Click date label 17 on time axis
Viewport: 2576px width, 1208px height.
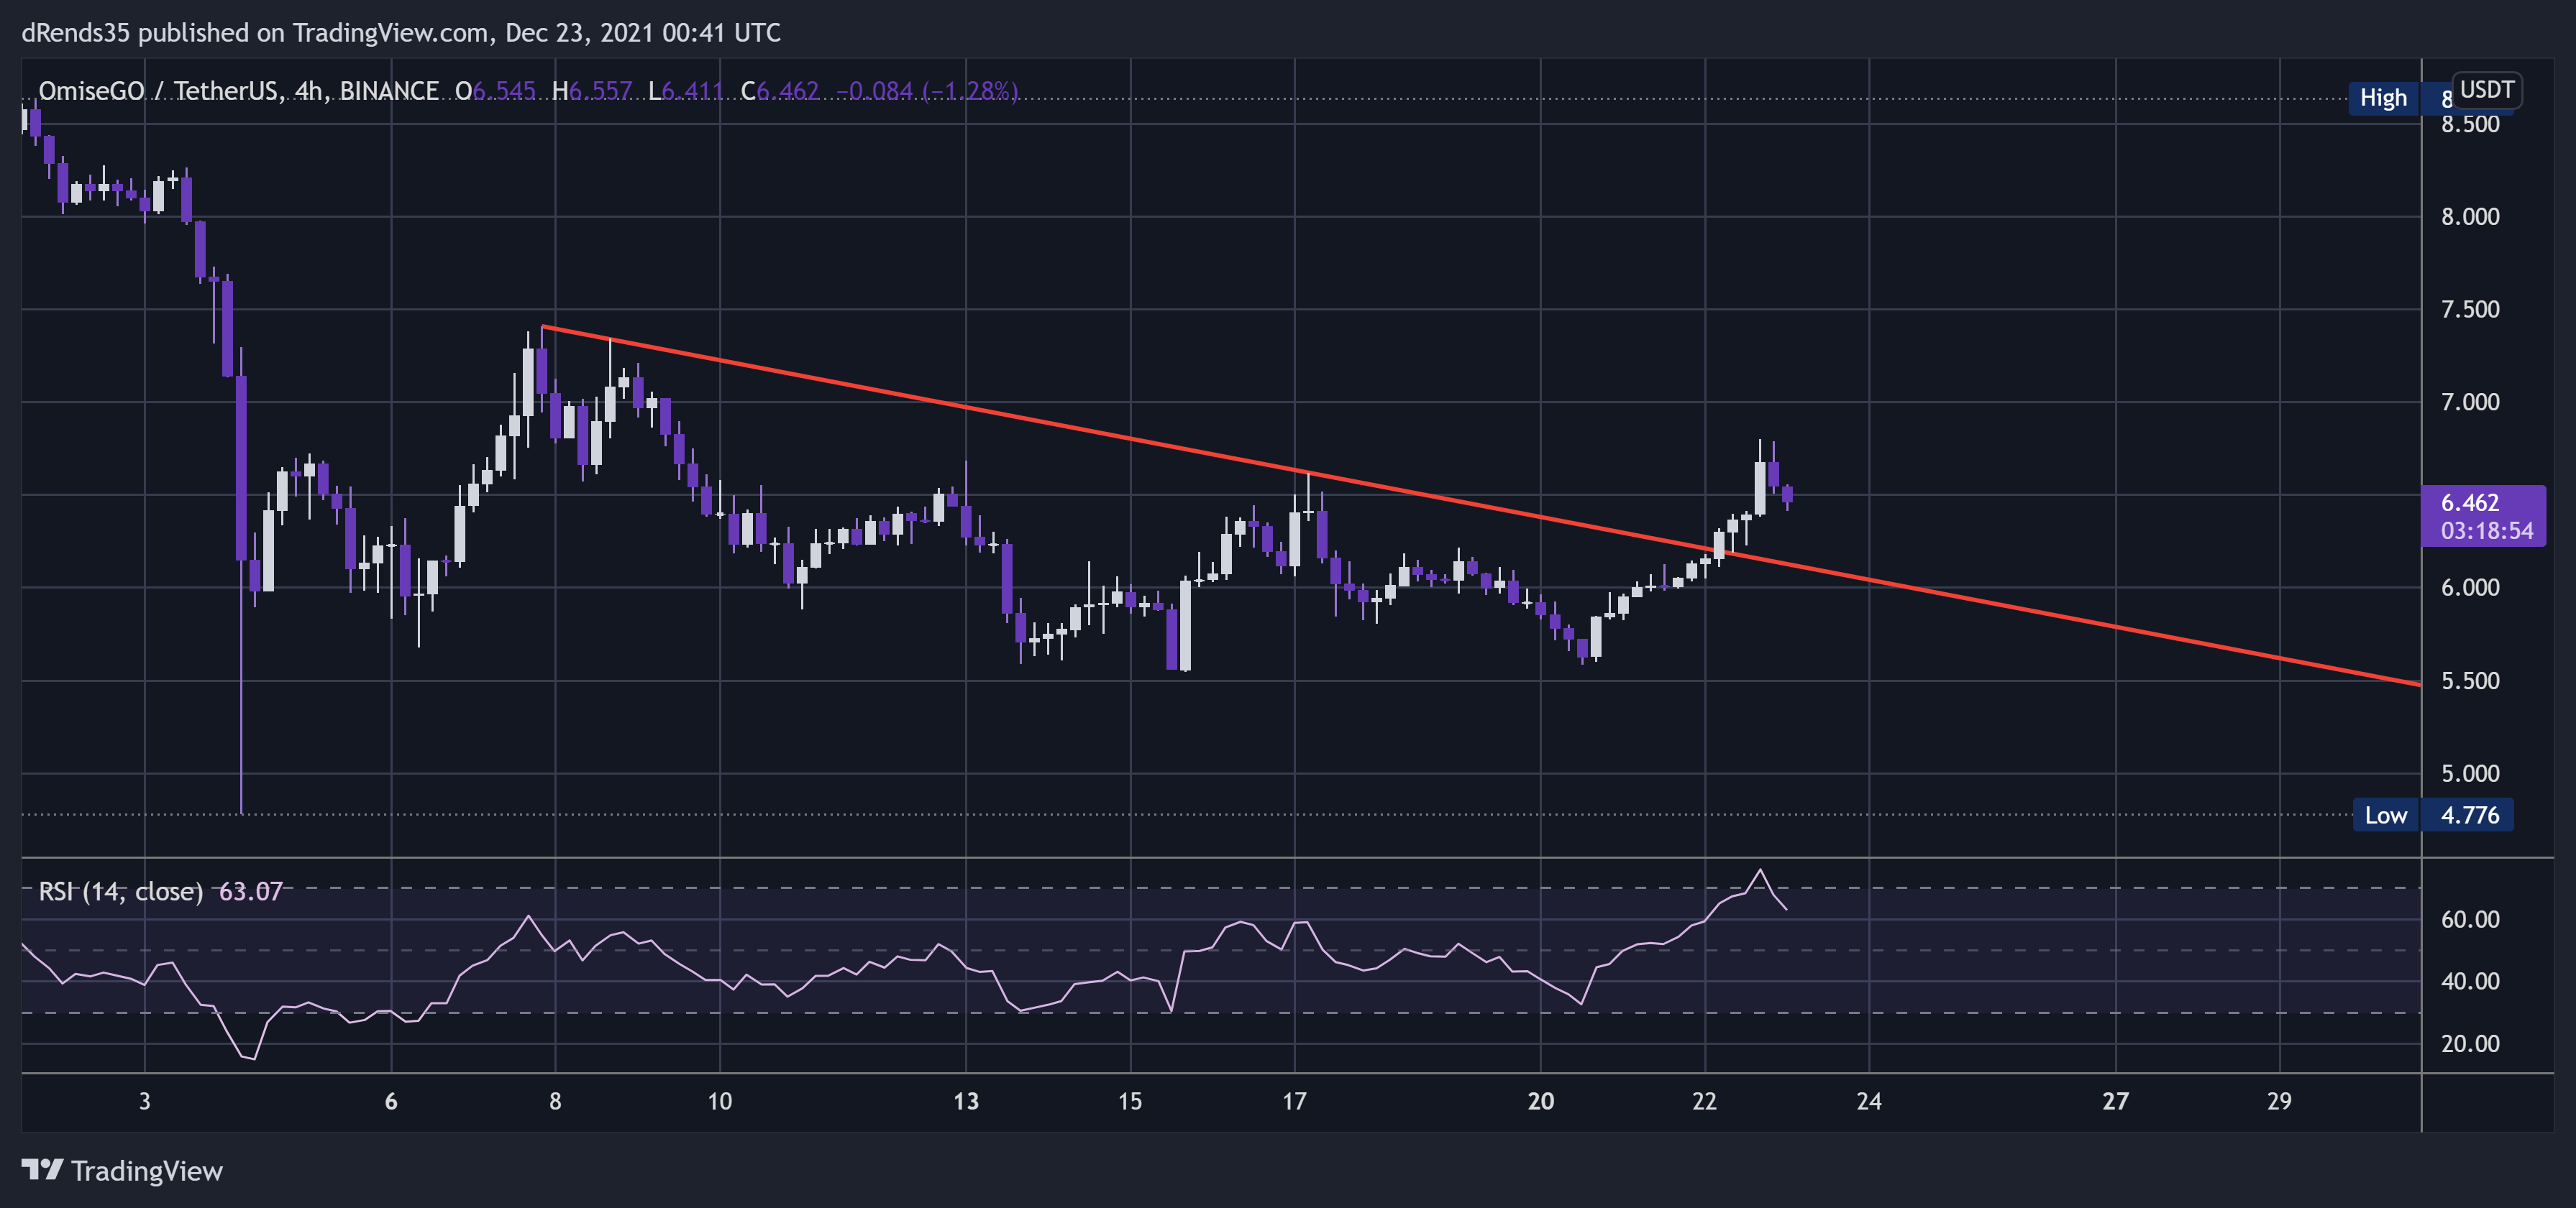point(1294,1101)
